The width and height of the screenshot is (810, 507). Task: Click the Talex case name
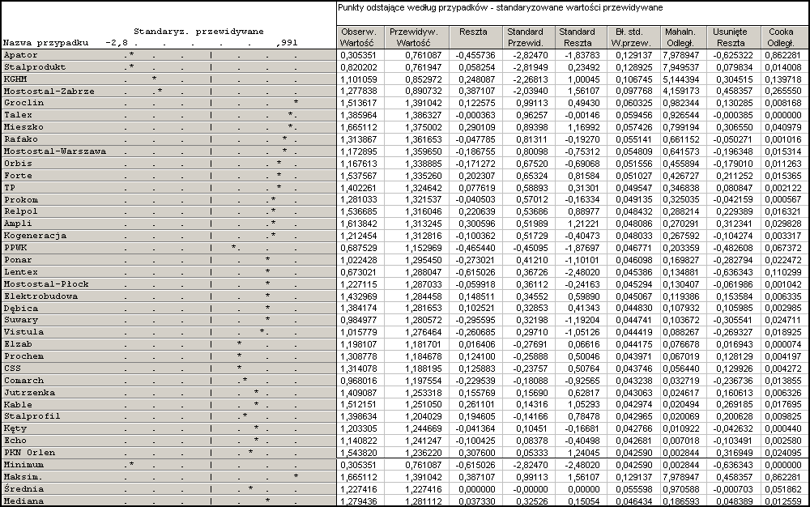[18, 115]
